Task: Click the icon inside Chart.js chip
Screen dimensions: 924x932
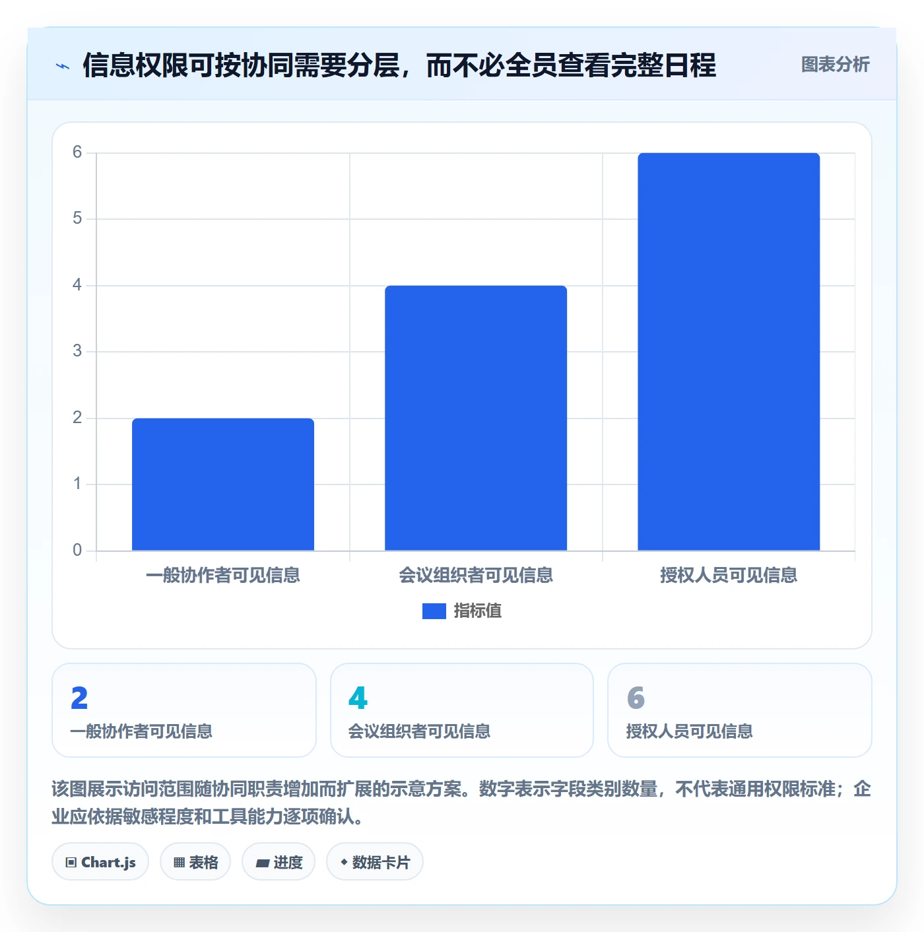Action: pyautogui.click(x=71, y=863)
